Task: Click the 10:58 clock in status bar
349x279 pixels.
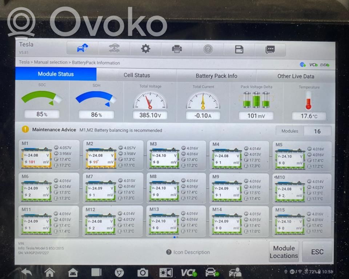Action: point(328,272)
